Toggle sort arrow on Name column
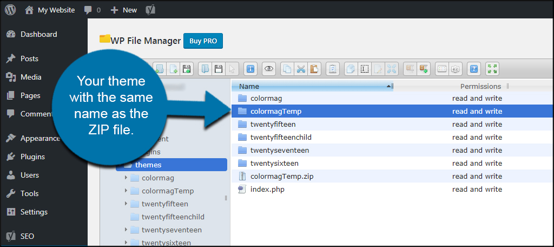 point(388,86)
